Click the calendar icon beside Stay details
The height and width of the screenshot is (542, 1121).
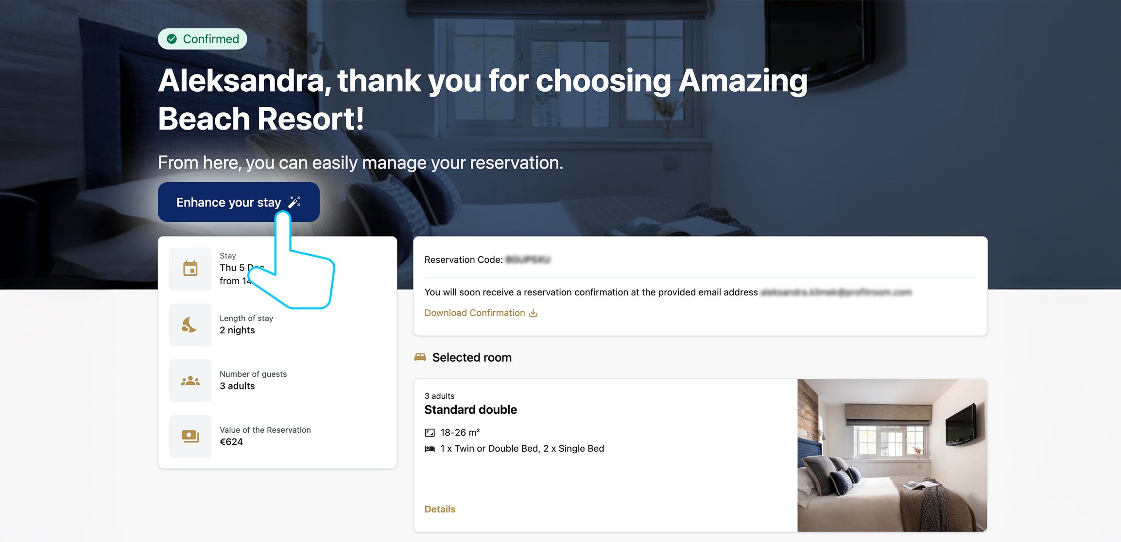[190, 268]
